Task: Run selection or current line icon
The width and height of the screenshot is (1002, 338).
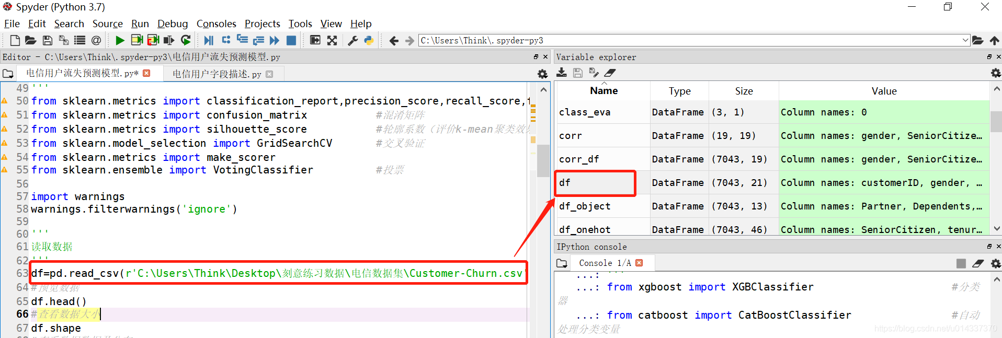Action: (169, 40)
